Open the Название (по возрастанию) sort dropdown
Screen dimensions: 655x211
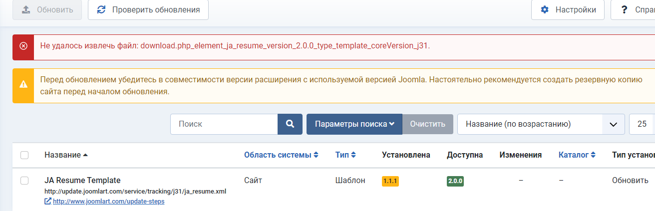[x=541, y=124]
